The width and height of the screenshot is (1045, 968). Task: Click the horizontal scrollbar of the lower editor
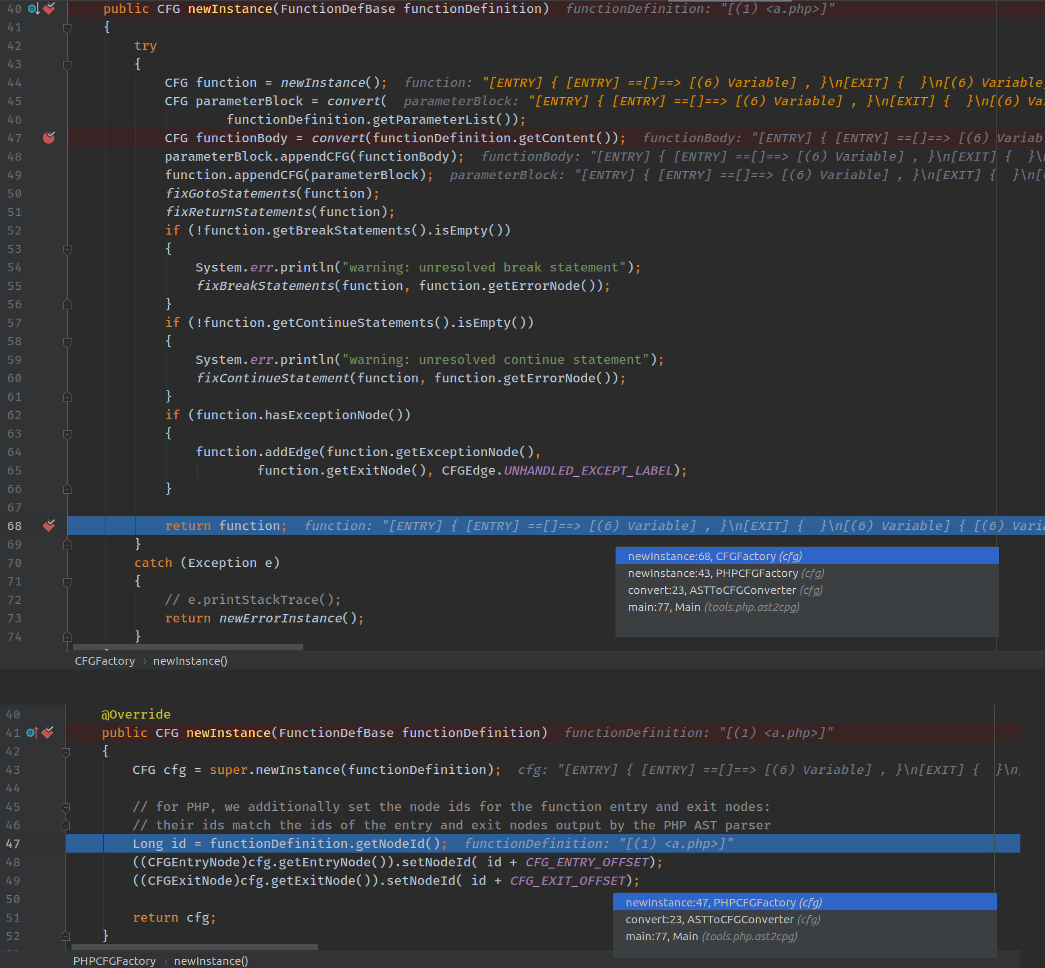coord(194,947)
